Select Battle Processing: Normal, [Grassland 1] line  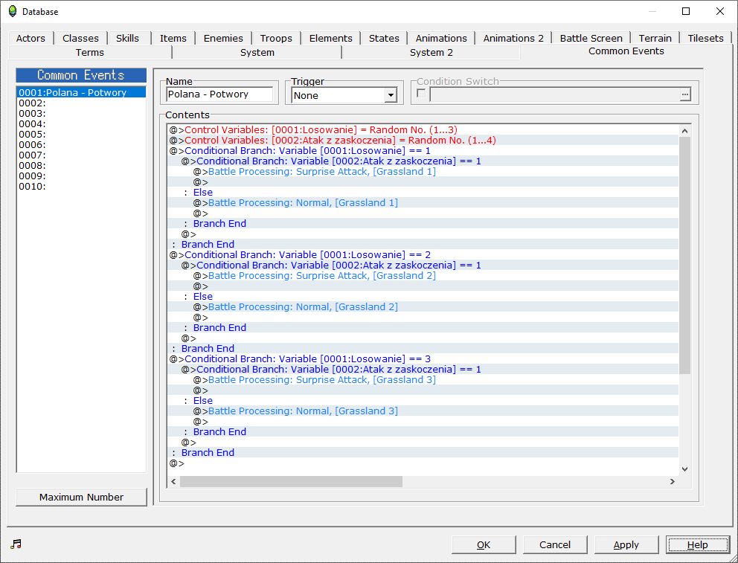click(423, 203)
